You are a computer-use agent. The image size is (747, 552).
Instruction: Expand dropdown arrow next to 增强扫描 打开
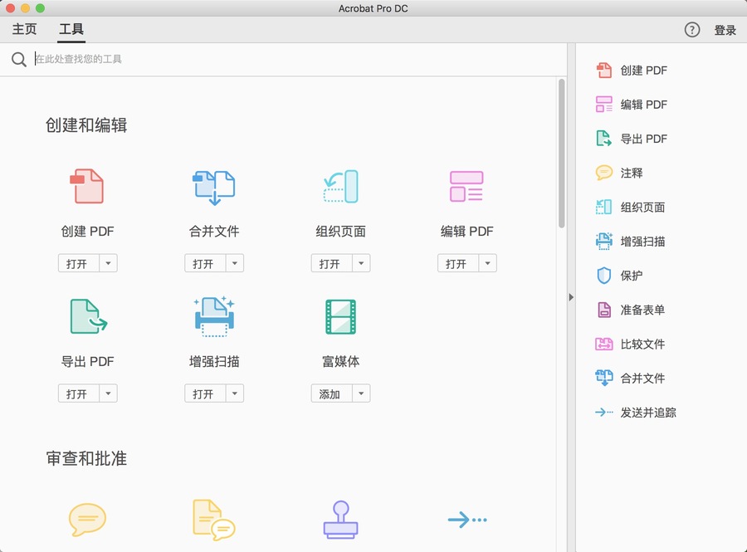(x=235, y=393)
